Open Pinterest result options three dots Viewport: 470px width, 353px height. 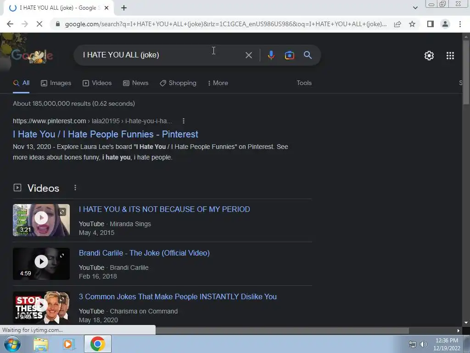[184, 121]
